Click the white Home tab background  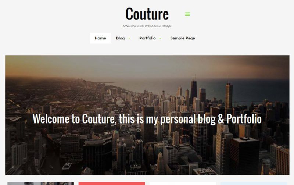(100, 38)
